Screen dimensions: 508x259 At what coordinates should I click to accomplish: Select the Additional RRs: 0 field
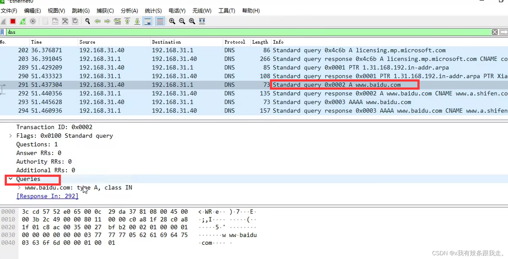pos(46,170)
